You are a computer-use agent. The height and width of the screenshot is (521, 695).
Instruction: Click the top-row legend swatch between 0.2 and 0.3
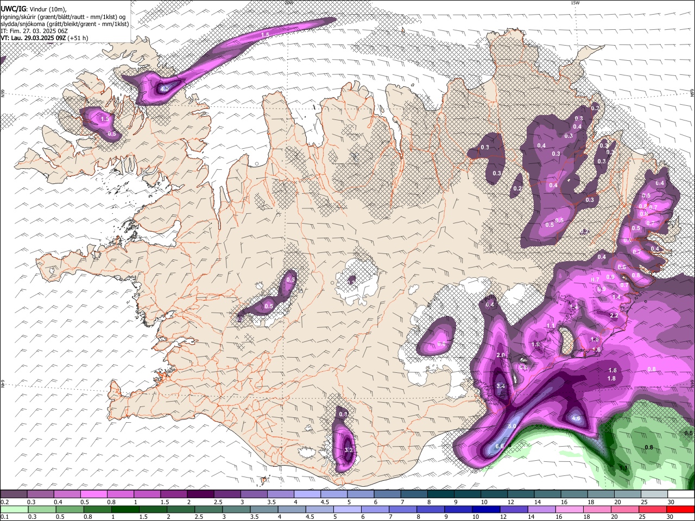14,494
